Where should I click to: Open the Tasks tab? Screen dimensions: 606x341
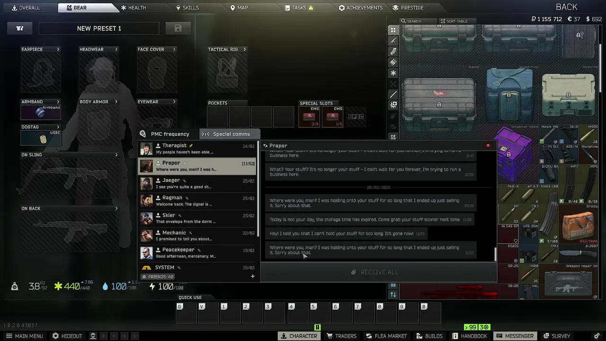coord(299,8)
